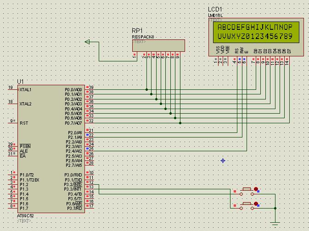Click the blue origin marker crosshair
Image resolution: width=309 pixels, height=231 pixels.
[223, 161]
